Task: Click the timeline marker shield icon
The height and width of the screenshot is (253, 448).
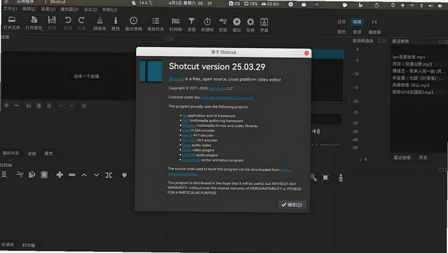Action: pos(124,175)
